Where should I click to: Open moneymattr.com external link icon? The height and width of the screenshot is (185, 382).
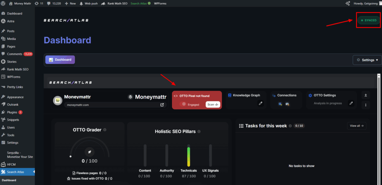pyautogui.click(x=162, y=105)
